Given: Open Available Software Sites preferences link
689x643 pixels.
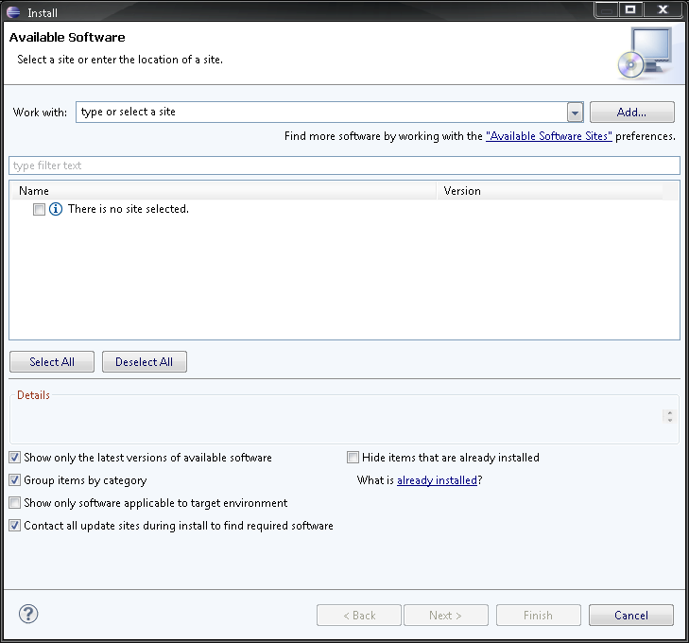Looking at the screenshot, I should pyautogui.click(x=549, y=136).
